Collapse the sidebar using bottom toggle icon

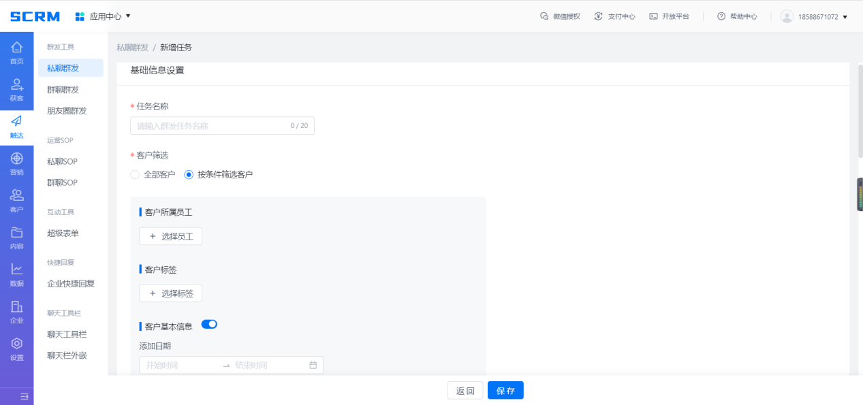pos(24,396)
